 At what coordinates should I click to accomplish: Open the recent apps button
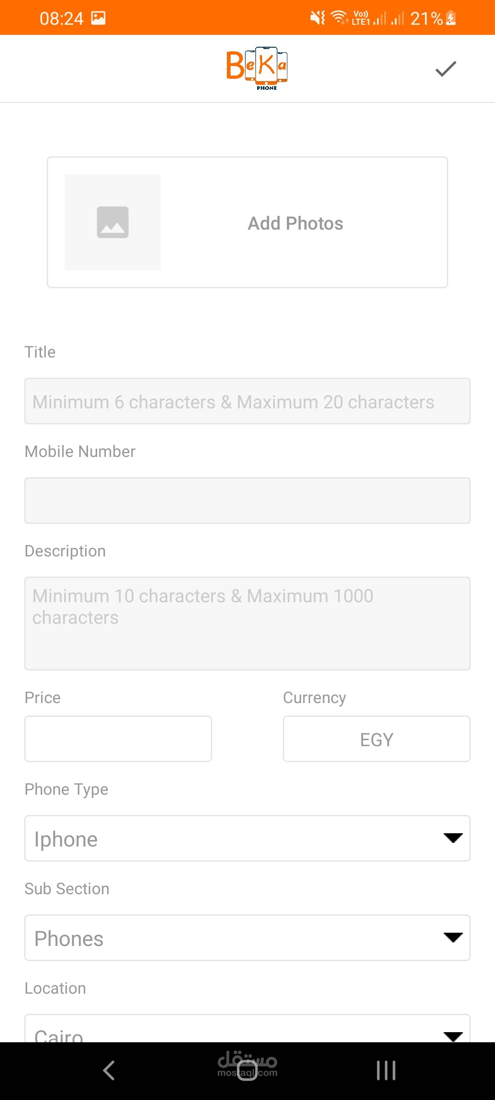click(386, 1071)
